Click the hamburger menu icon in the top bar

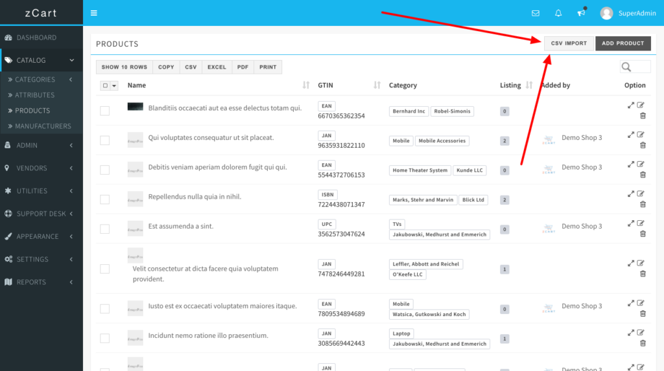tap(94, 13)
